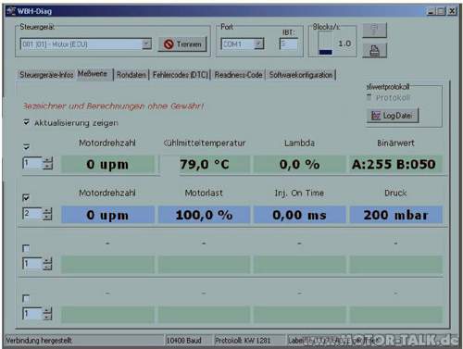The image size is (463, 349).
Task: Toggle the first measurement group checkbox
Action: point(26,146)
